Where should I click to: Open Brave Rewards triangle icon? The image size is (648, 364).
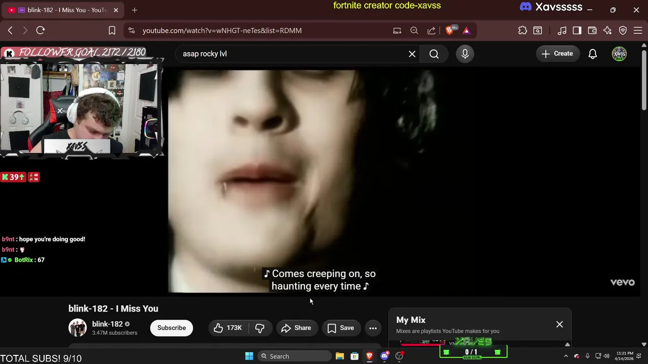click(x=466, y=30)
